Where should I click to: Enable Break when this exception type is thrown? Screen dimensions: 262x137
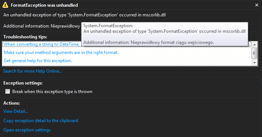(x=7, y=91)
